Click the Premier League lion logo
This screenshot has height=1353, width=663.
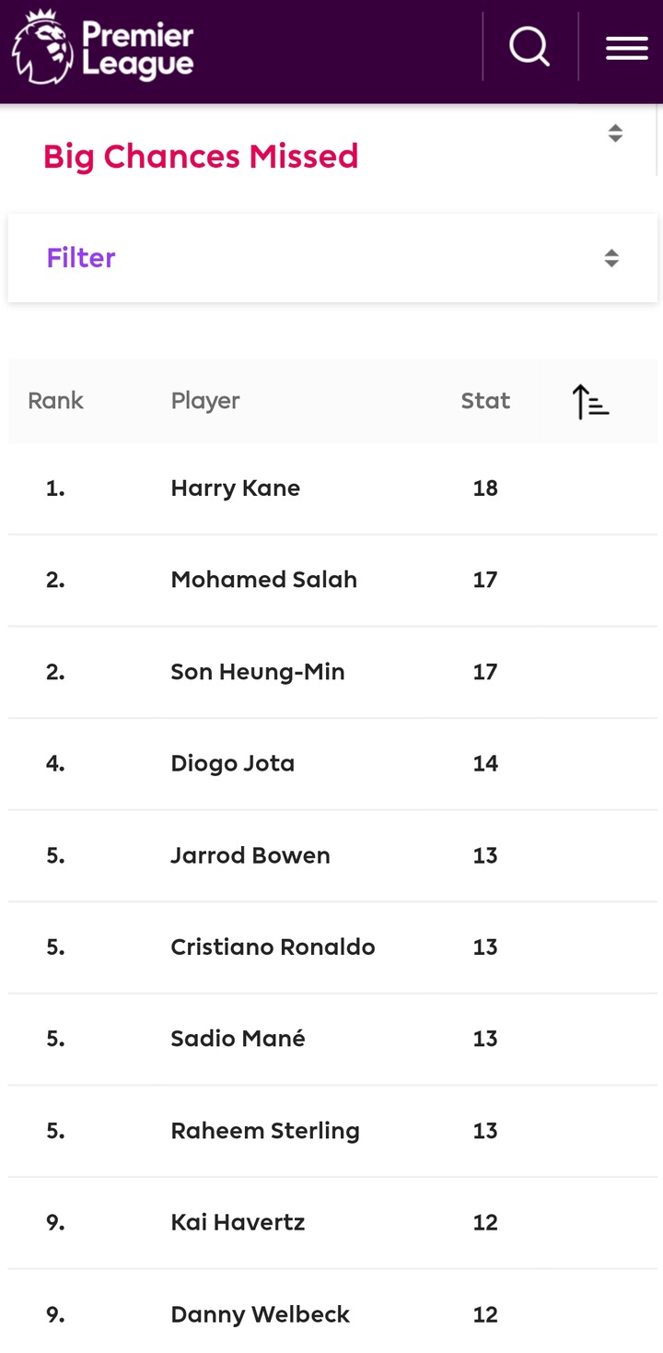[41, 48]
